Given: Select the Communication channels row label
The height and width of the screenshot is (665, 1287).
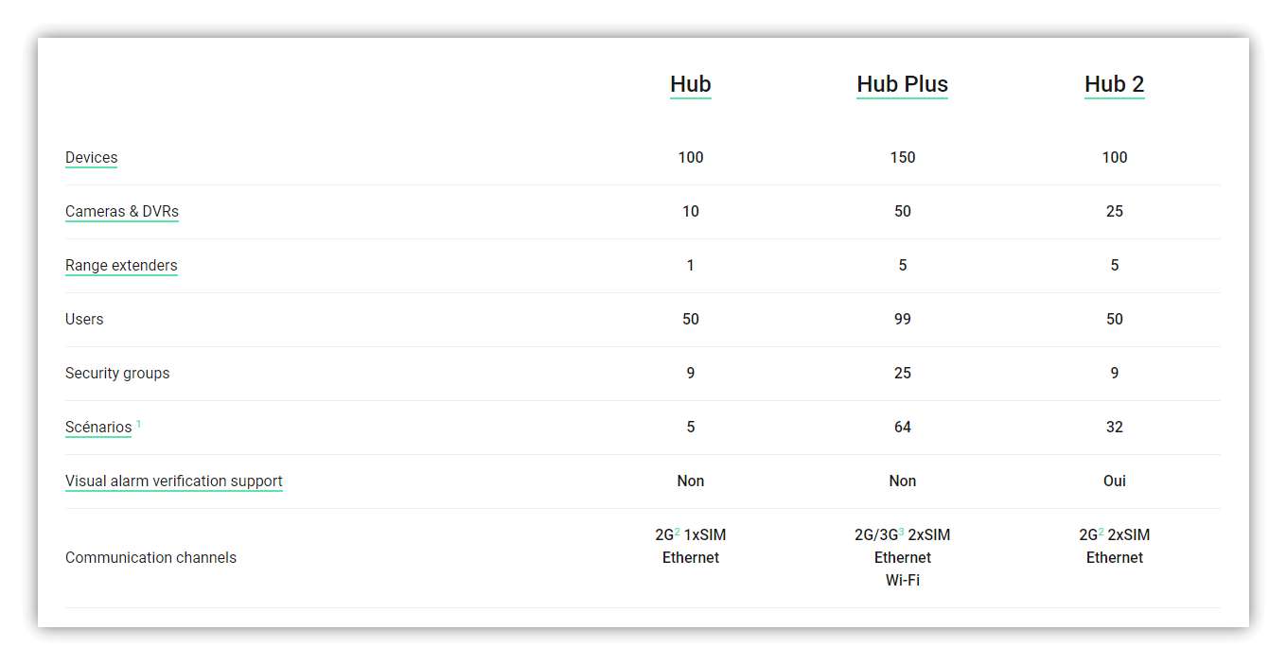Looking at the screenshot, I should 150,558.
